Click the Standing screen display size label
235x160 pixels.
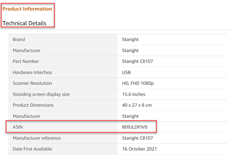(x=41, y=94)
